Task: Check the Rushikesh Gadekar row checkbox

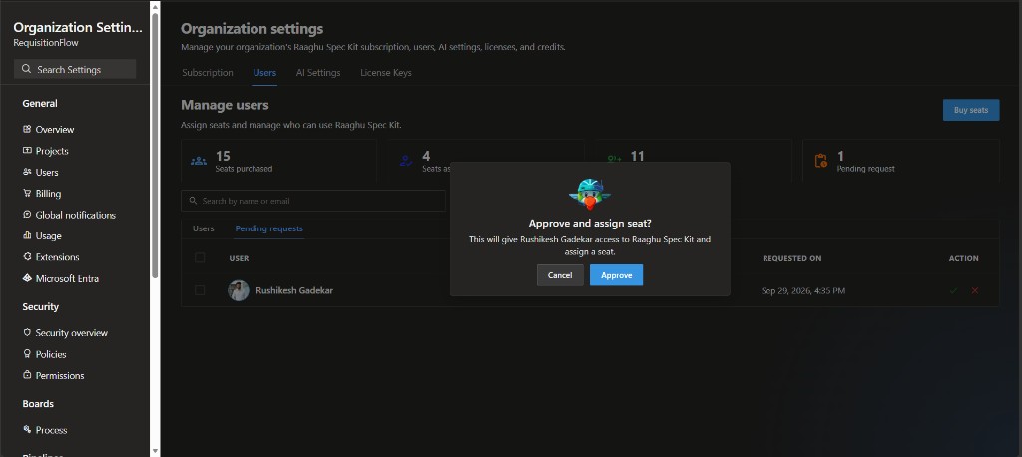Action: point(200,290)
